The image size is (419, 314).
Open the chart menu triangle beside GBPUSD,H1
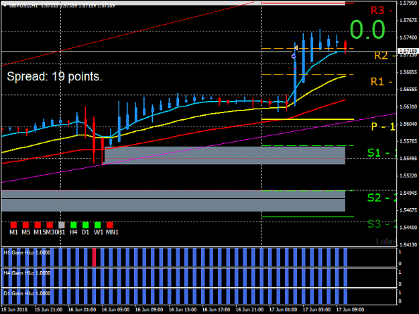pos(5,5)
